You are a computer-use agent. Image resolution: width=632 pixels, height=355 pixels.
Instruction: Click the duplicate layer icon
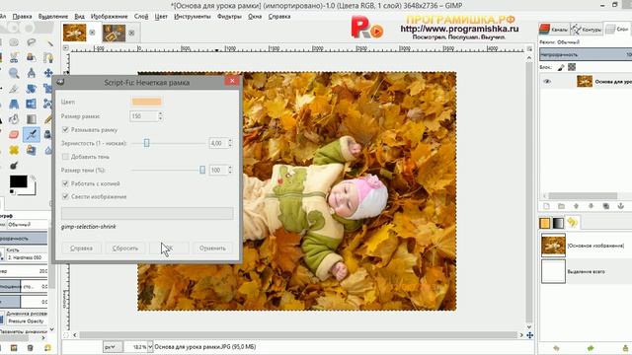point(605,206)
